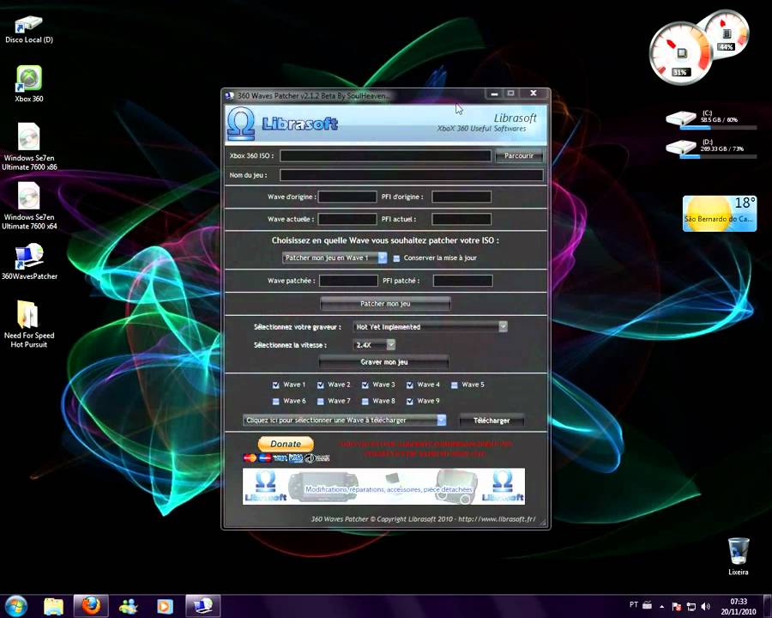
Task: Click the PFI patché field
Action: [x=463, y=281]
